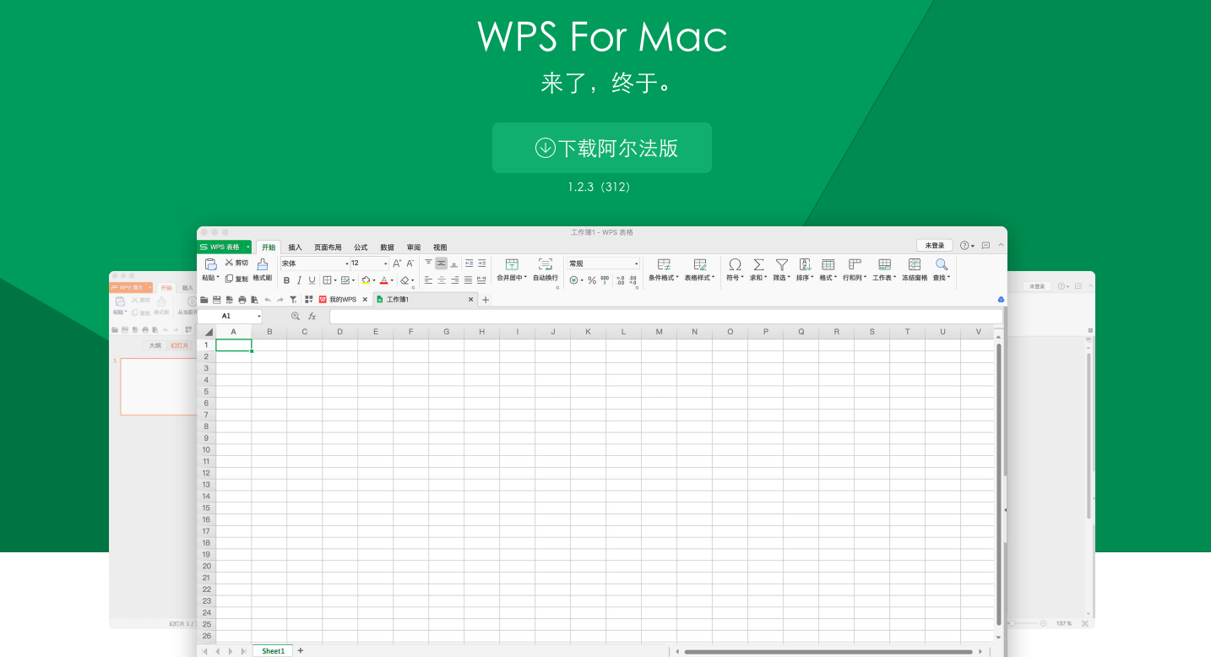Open the 表格样式 table style icon
The width and height of the screenshot is (1211, 657).
pyautogui.click(x=700, y=264)
